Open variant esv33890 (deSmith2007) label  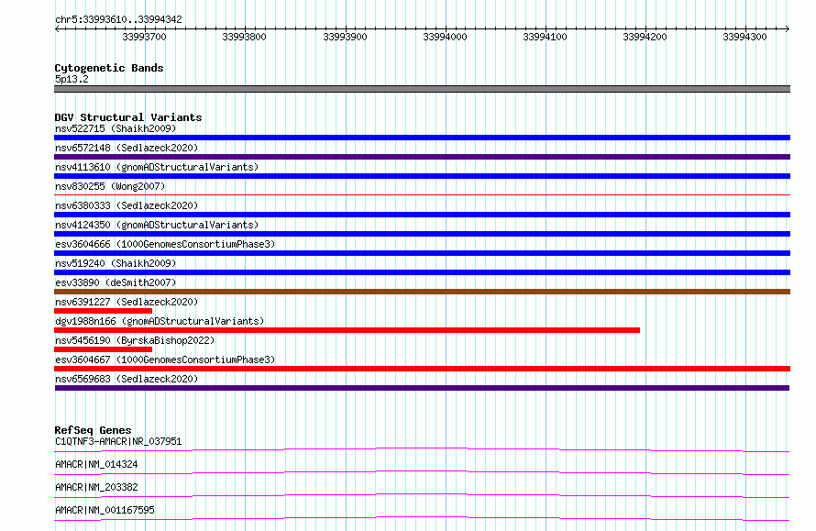(x=116, y=282)
